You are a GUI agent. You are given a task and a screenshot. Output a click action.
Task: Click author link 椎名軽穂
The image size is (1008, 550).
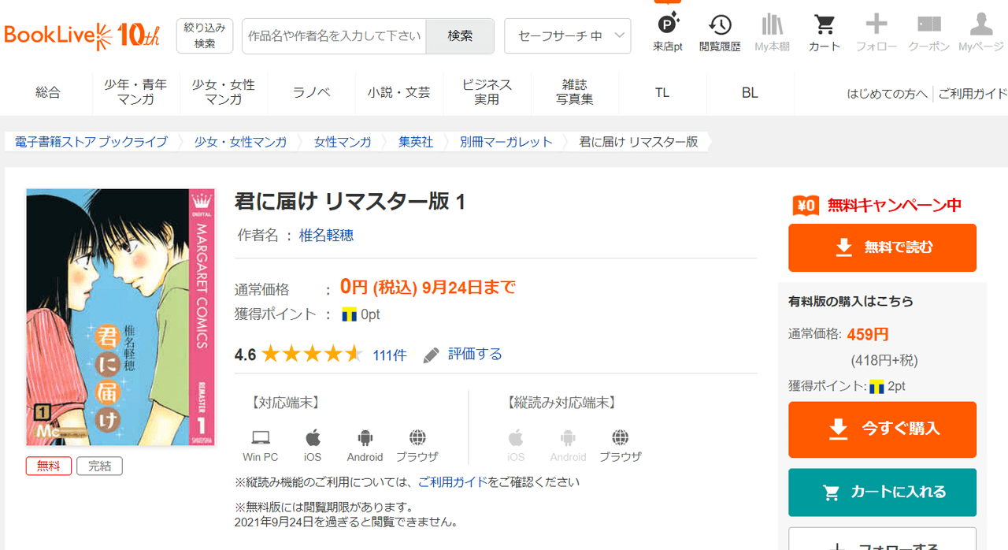[326, 236]
